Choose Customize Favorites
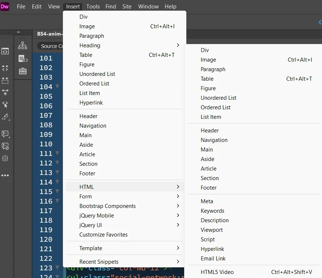The image size is (322, 278). pos(125,235)
